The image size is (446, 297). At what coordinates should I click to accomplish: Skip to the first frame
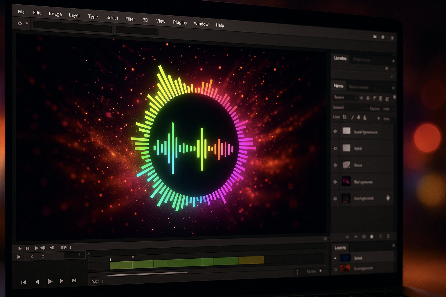24,282
